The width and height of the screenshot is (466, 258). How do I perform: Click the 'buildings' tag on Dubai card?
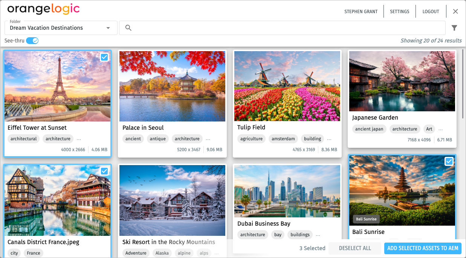pos(300,235)
